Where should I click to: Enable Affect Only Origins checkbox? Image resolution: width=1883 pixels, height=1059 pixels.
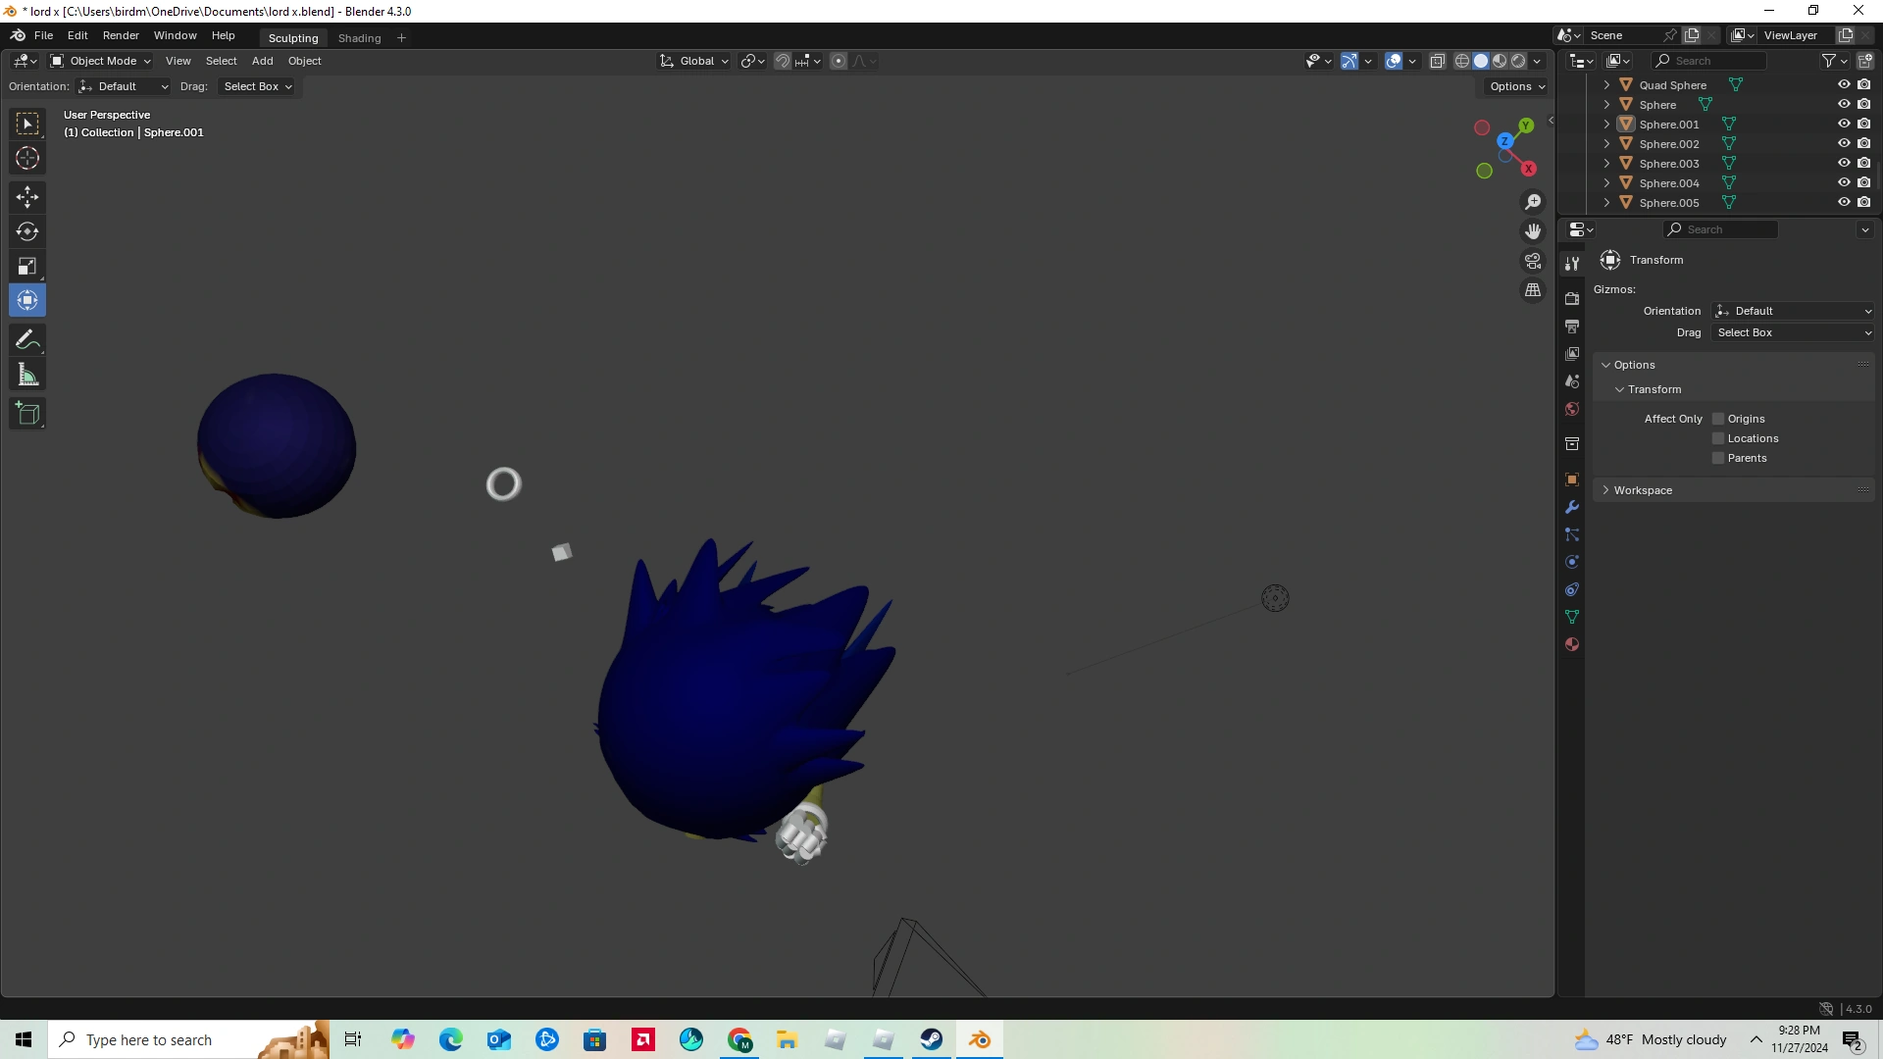click(1718, 419)
